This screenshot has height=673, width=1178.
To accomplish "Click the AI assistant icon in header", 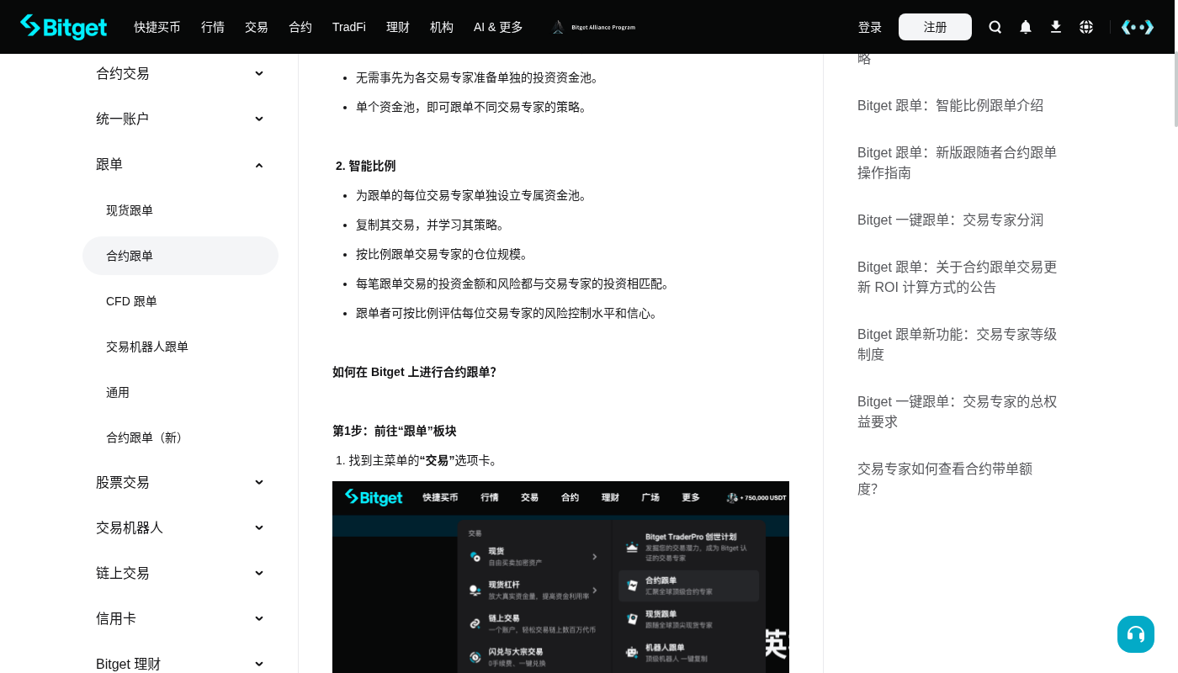I will click(x=1138, y=27).
